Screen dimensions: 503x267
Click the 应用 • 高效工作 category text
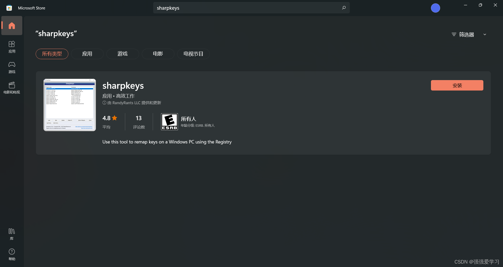(118, 96)
